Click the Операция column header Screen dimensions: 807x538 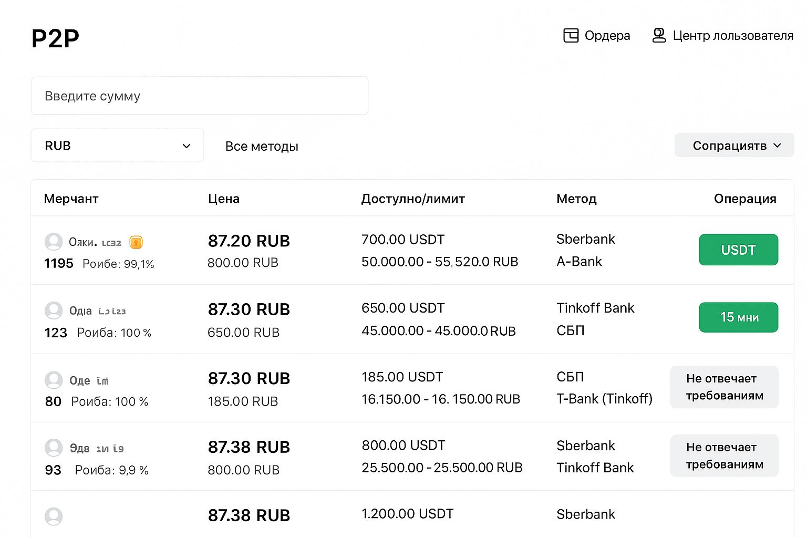pyautogui.click(x=745, y=199)
